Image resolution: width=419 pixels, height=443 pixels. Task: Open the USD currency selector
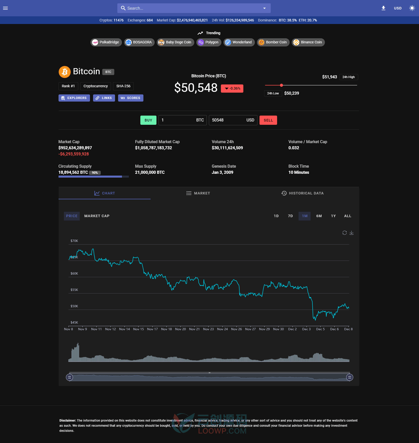pyautogui.click(x=398, y=8)
